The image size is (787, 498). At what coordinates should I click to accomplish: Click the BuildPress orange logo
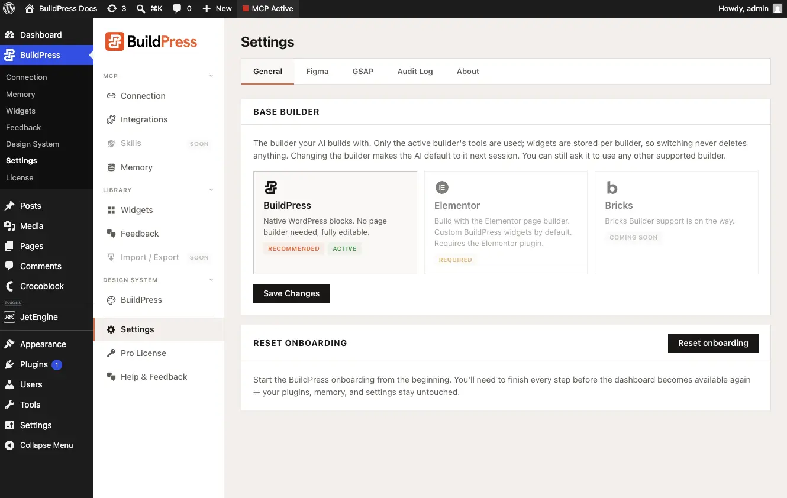click(151, 41)
